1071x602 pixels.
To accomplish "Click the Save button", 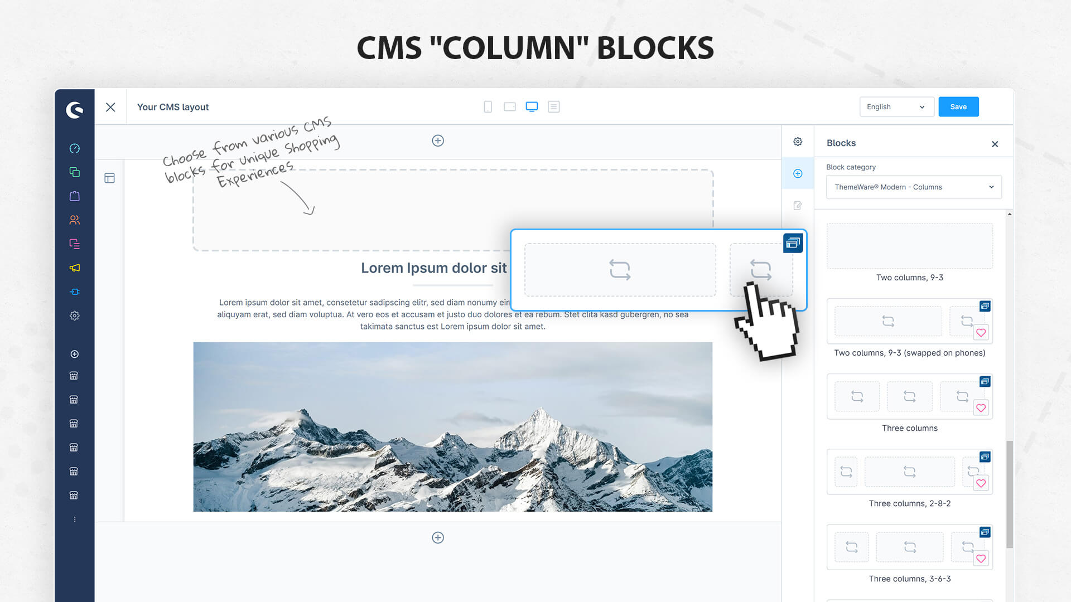I will (x=958, y=106).
